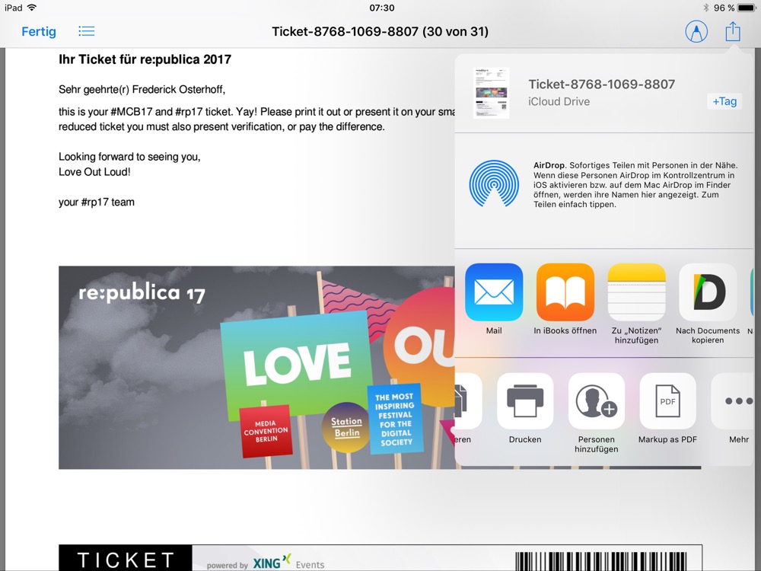761x571 pixels.
Task: Tap the share icon in toolbar
Action: click(x=732, y=31)
